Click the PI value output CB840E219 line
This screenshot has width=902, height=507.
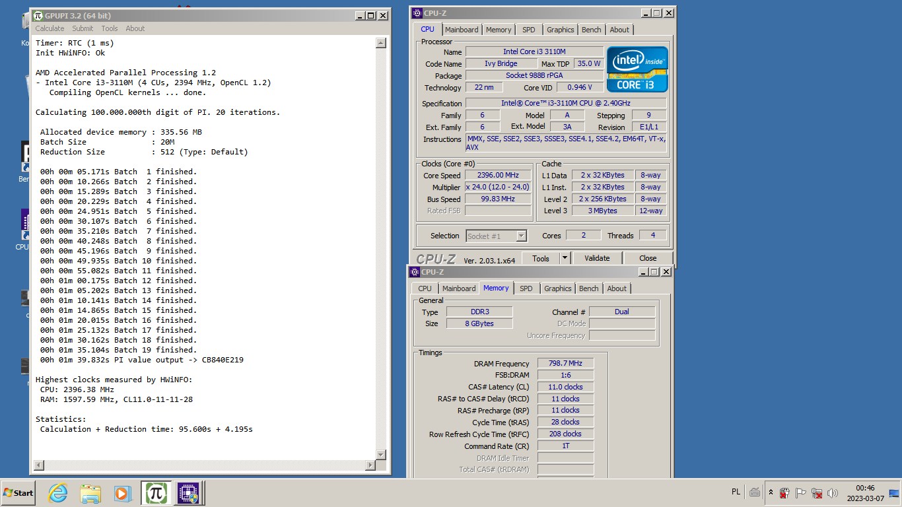(x=142, y=360)
